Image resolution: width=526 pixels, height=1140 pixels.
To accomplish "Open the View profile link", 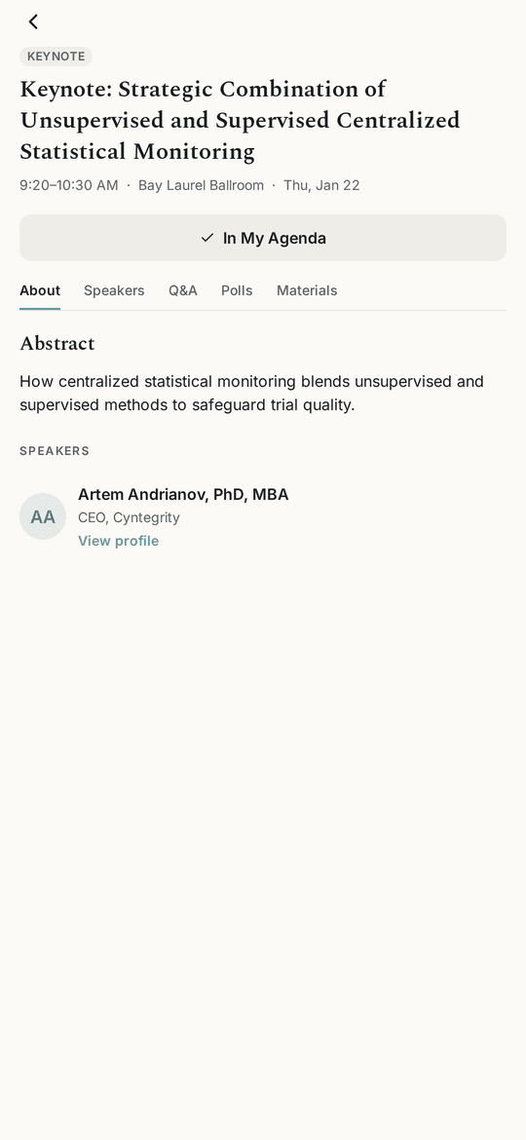I will coord(119,541).
